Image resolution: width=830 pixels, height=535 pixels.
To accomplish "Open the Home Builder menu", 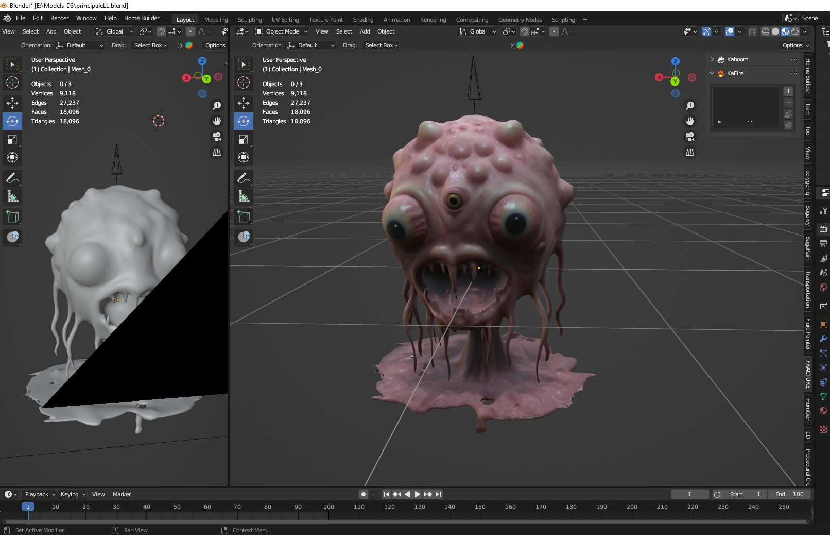I will 142,18.
